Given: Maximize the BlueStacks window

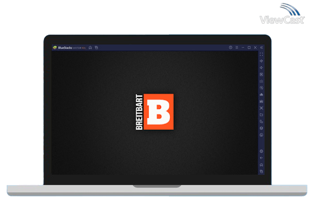Looking at the screenshot, I should point(249,48).
